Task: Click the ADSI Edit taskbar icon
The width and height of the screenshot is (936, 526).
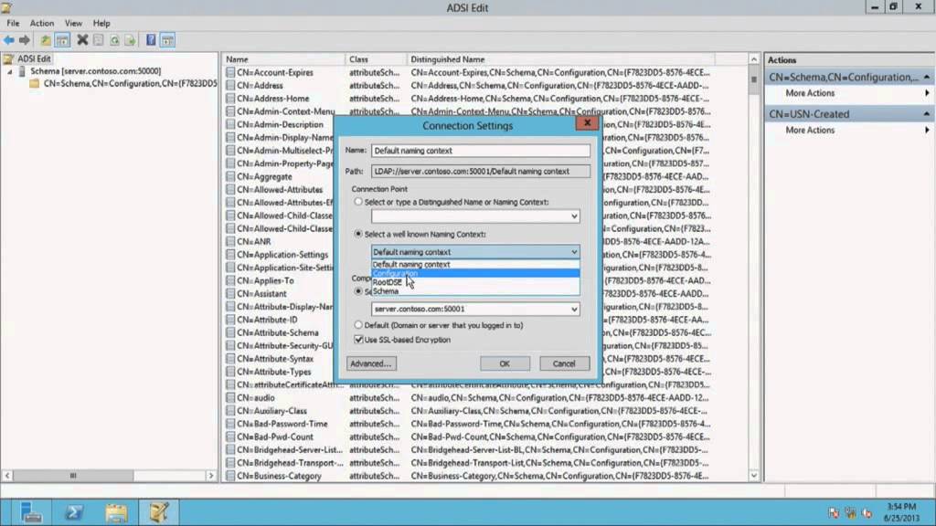Action: click(159, 512)
